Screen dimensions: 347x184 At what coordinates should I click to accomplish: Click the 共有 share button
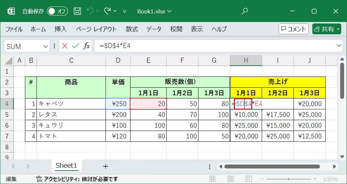[326, 29]
